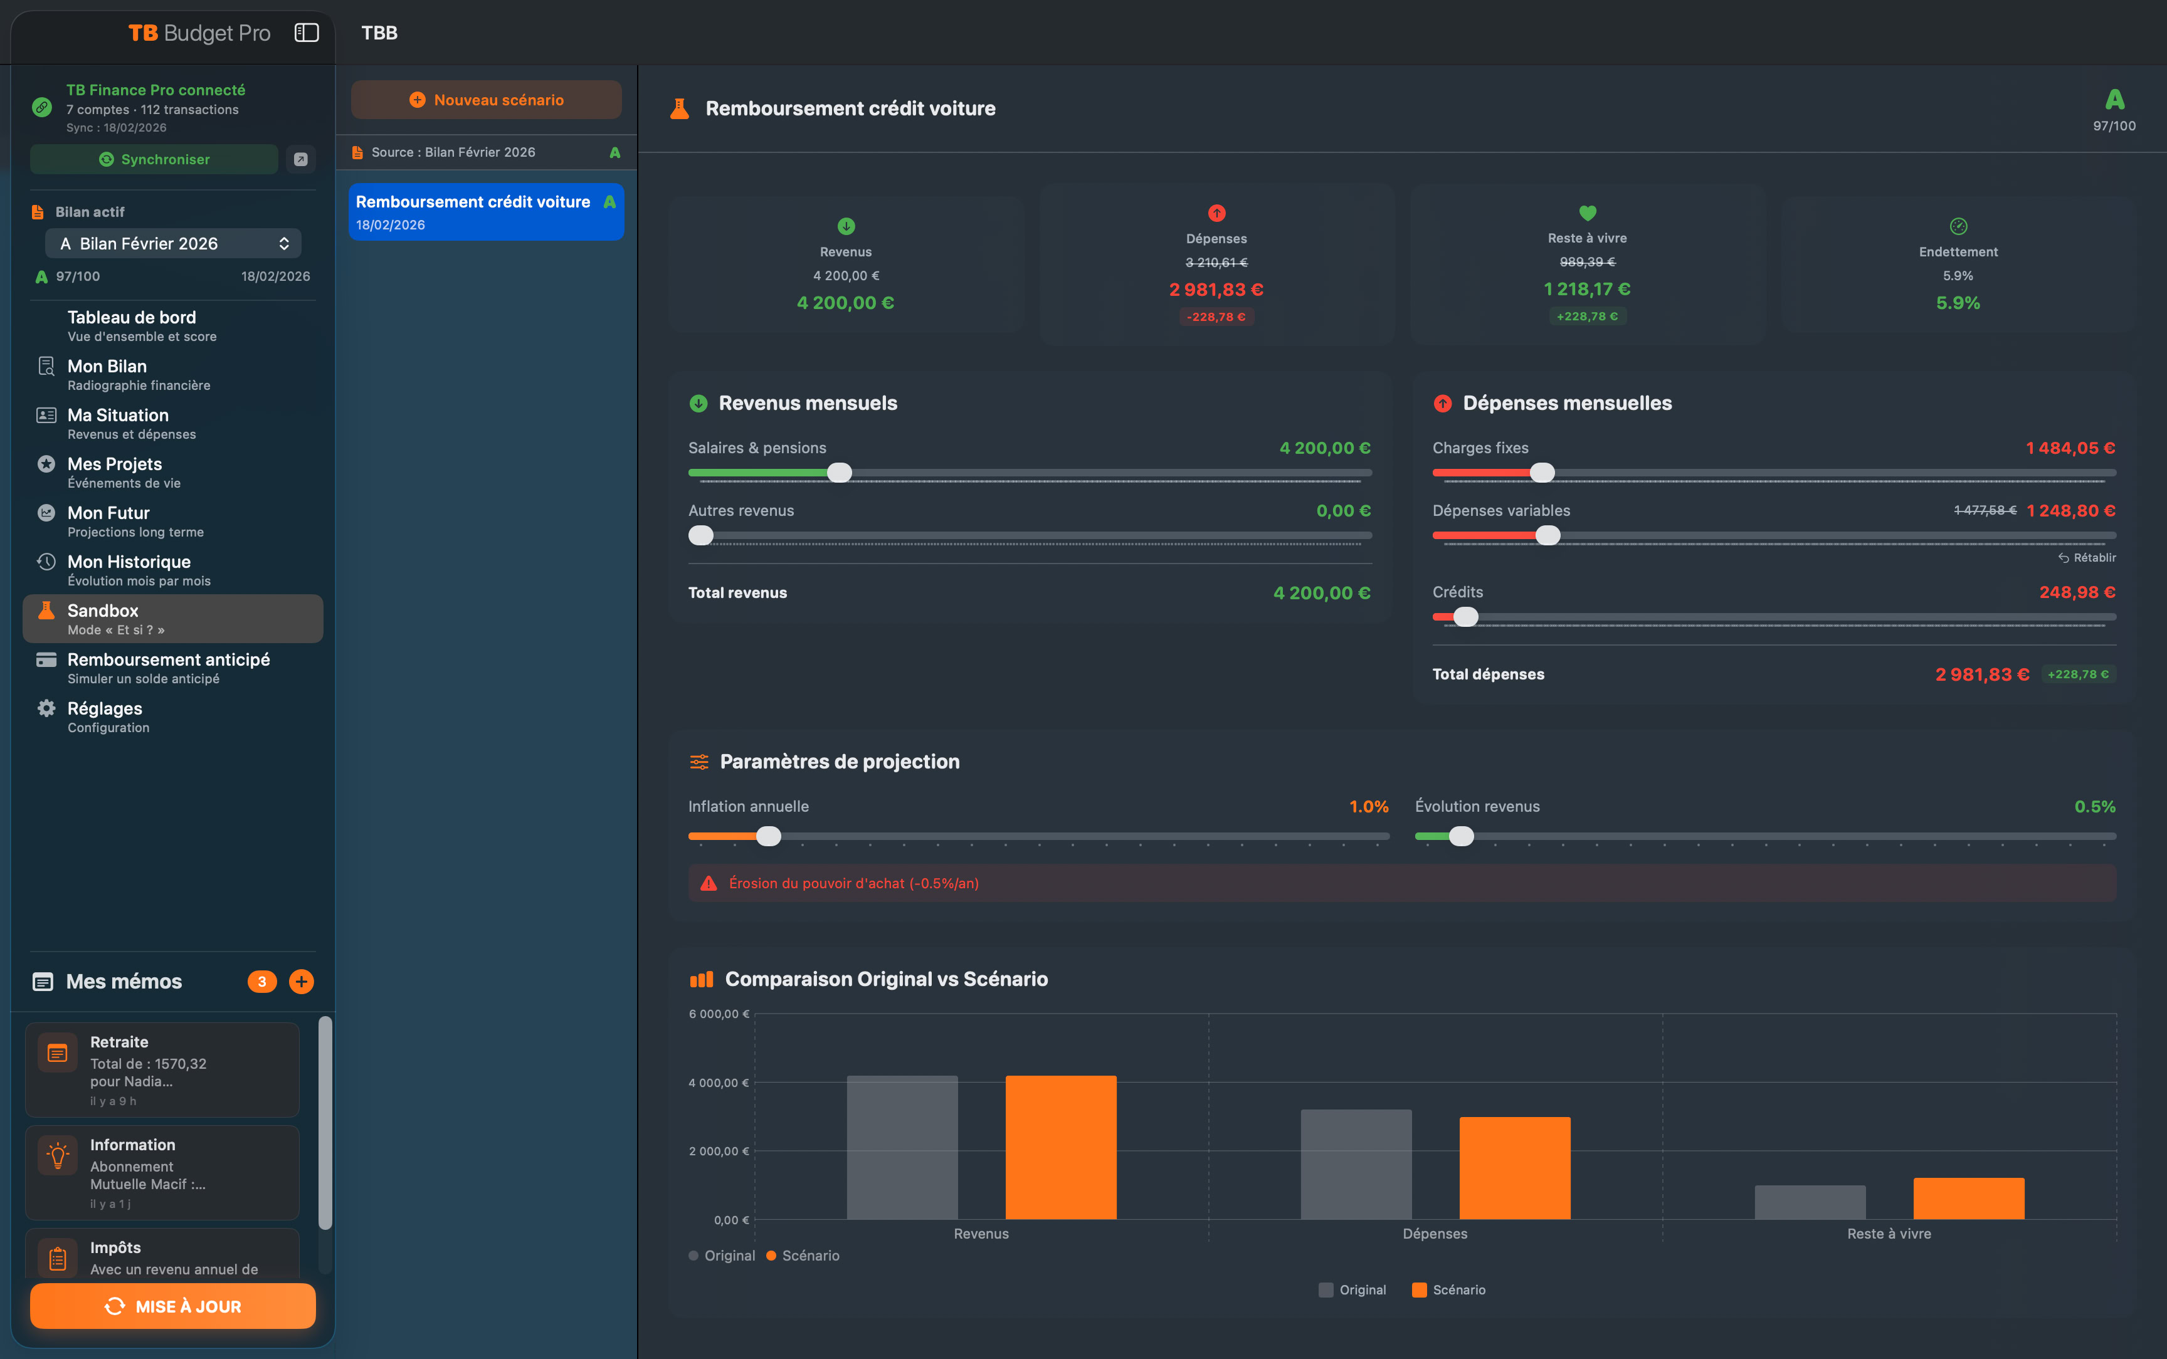Toggle Scénario series in chart legend
This screenshot has height=1359, width=2167.
click(x=1449, y=1290)
